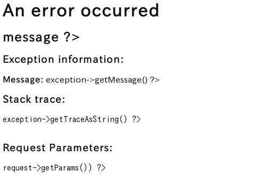Click the 'Request Parameters:' heading
The image size is (277, 195).
coord(58,148)
